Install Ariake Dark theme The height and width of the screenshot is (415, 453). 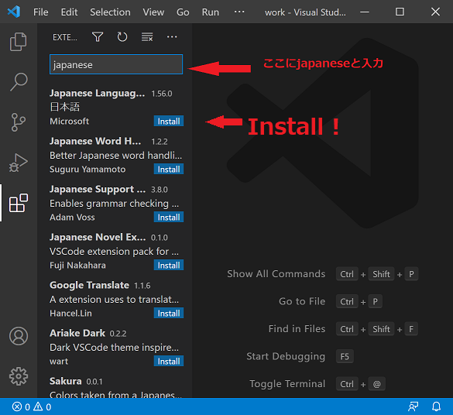tap(169, 361)
